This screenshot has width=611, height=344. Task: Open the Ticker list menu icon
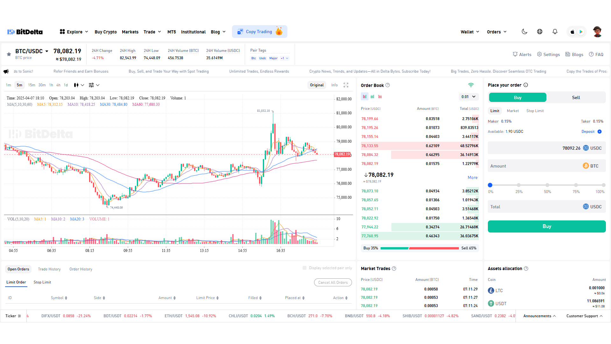(19, 316)
